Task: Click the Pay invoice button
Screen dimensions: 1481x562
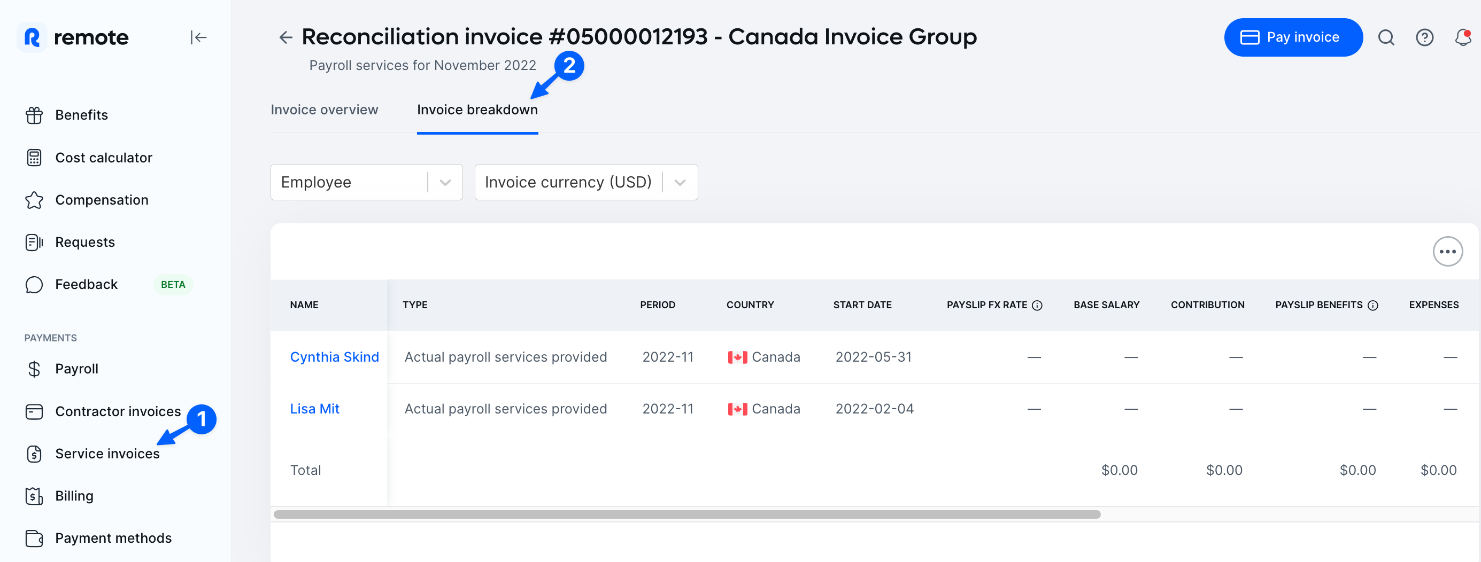Action: [x=1293, y=37]
